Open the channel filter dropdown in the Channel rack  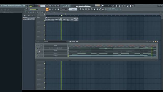pos(56,41)
